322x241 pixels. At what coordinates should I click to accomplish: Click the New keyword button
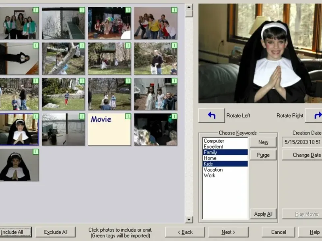(x=263, y=142)
